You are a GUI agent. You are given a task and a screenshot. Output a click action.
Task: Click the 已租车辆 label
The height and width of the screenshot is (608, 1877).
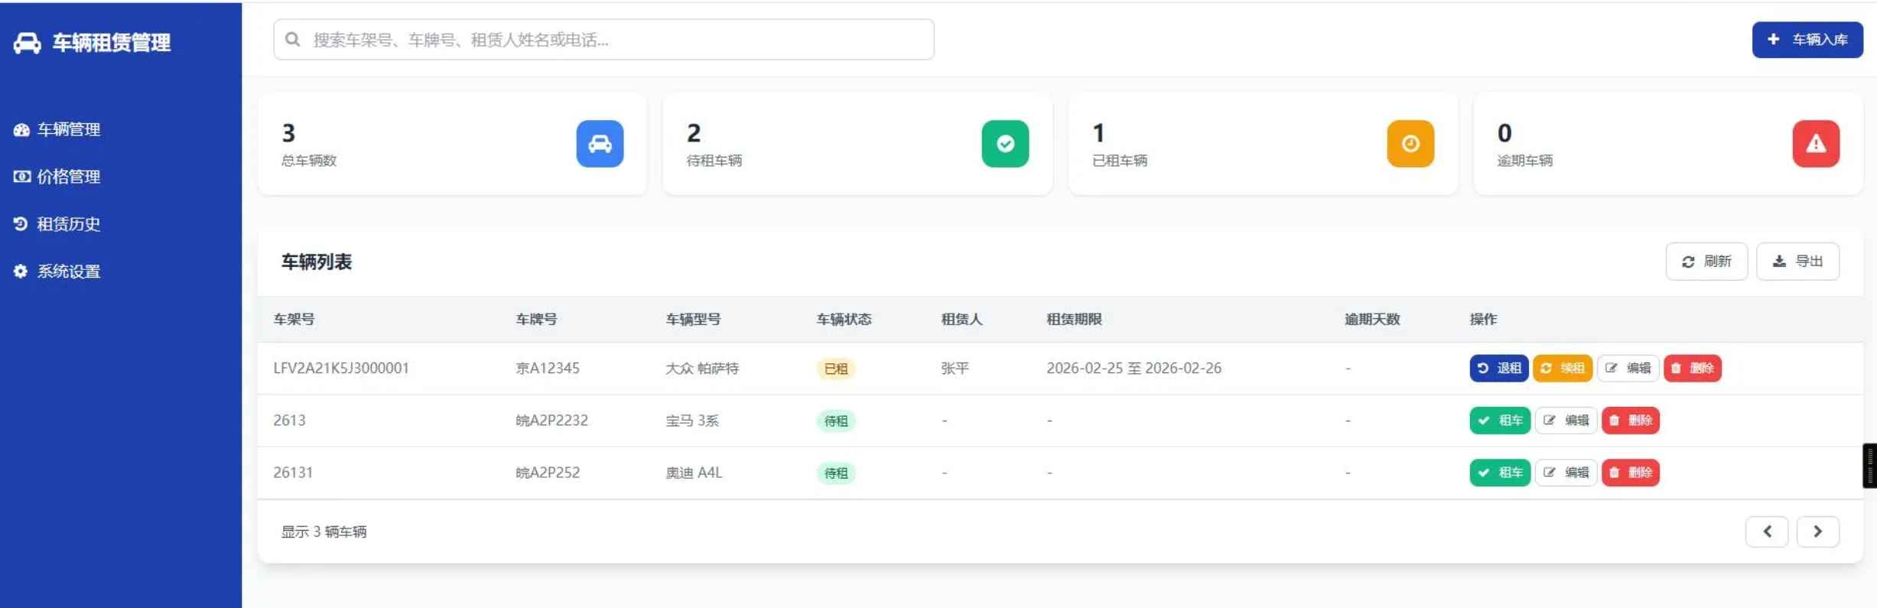click(1120, 161)
